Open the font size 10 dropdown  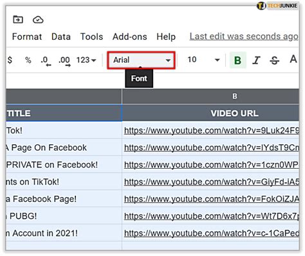pyautogui.click(x=203, y=60)
